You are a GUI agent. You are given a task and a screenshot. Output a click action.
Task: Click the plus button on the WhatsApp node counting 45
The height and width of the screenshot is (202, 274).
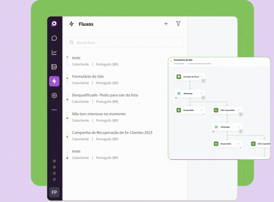coord(241,131)
